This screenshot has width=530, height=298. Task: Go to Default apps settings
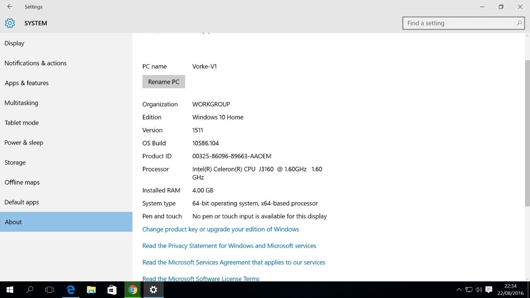pos(66,202)
